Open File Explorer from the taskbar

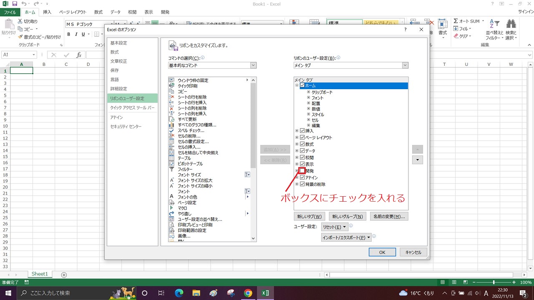click(x=196, y=293)
